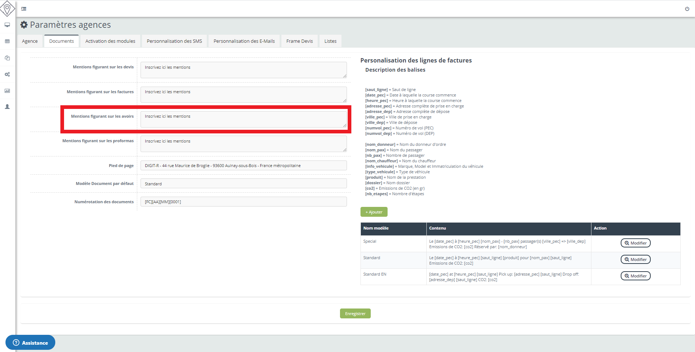Click Modifier for the Special model
This screenshot has width=695, height=352.
tap(635, 243)
